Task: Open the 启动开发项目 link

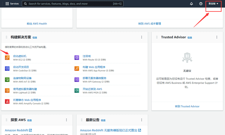Action: pos(21,67)
